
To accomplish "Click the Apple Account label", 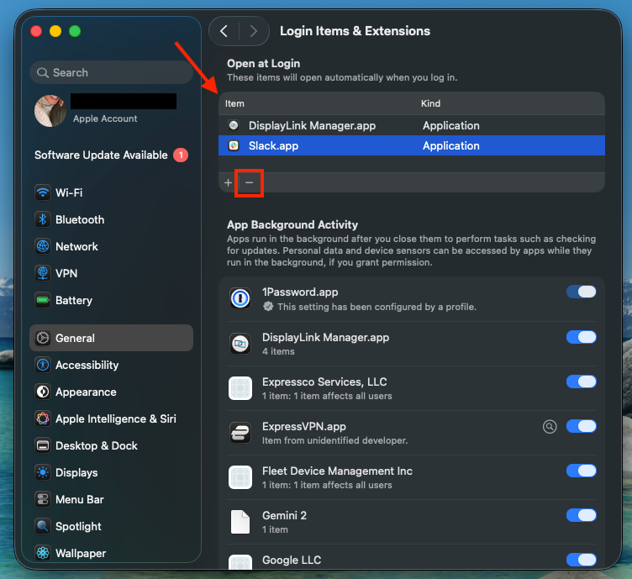I will [105, 118].
